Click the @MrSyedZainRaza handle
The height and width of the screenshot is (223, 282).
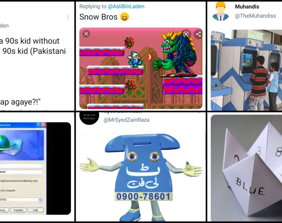click(x=126, y=120)
